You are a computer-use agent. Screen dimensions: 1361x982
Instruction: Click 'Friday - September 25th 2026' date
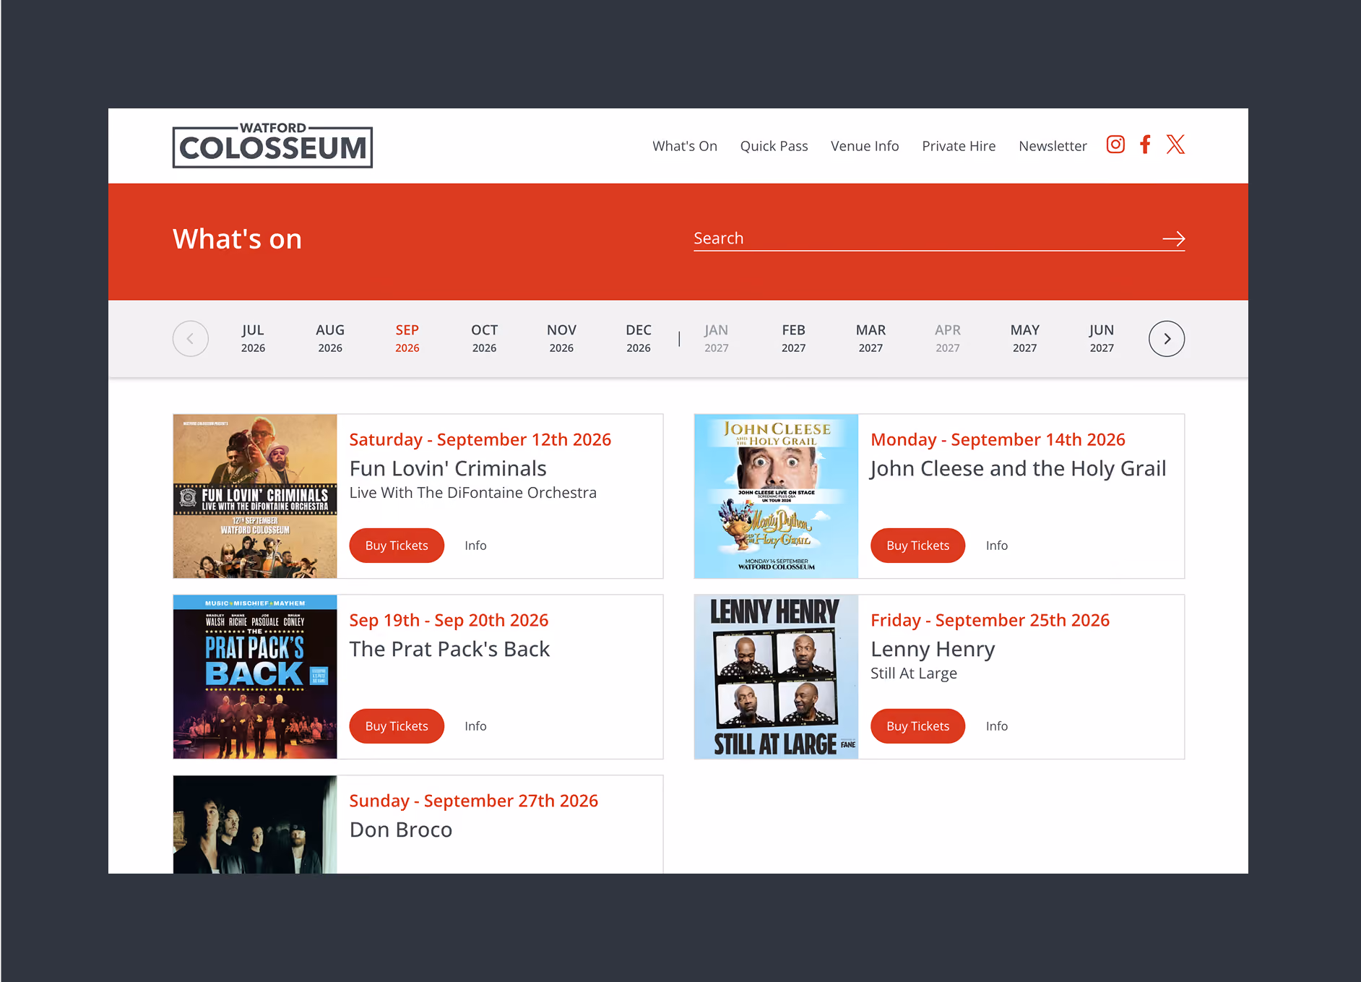tap(990, 620)
